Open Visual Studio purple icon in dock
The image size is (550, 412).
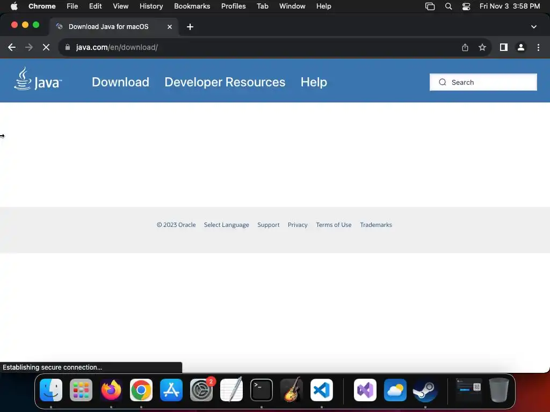pyautogui.click(x=365, y=390)
